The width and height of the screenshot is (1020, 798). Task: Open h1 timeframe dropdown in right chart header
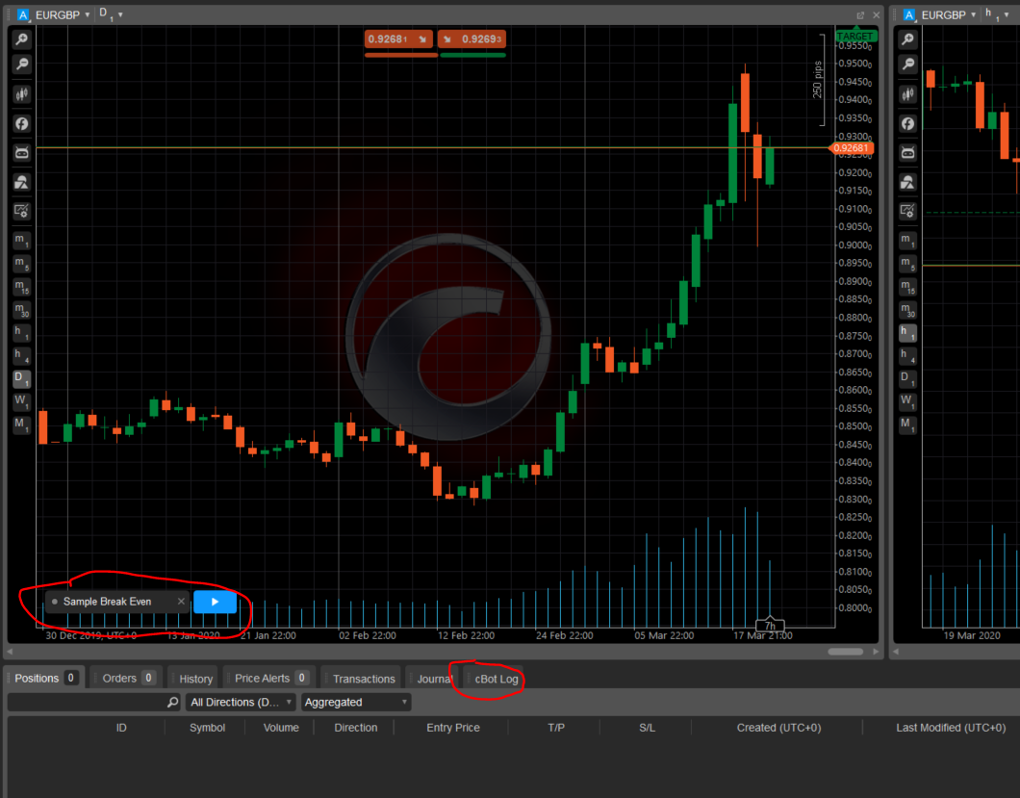point(996,14)
